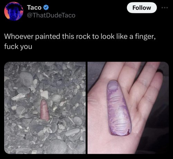Image resolution: width=173 pixels, height=159 pixels.
Task: Click the blue verified checkmark badge
Action: 46,8
